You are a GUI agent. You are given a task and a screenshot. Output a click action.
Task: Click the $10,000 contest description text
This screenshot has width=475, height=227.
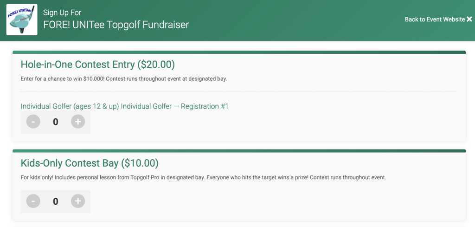point(123,79)
